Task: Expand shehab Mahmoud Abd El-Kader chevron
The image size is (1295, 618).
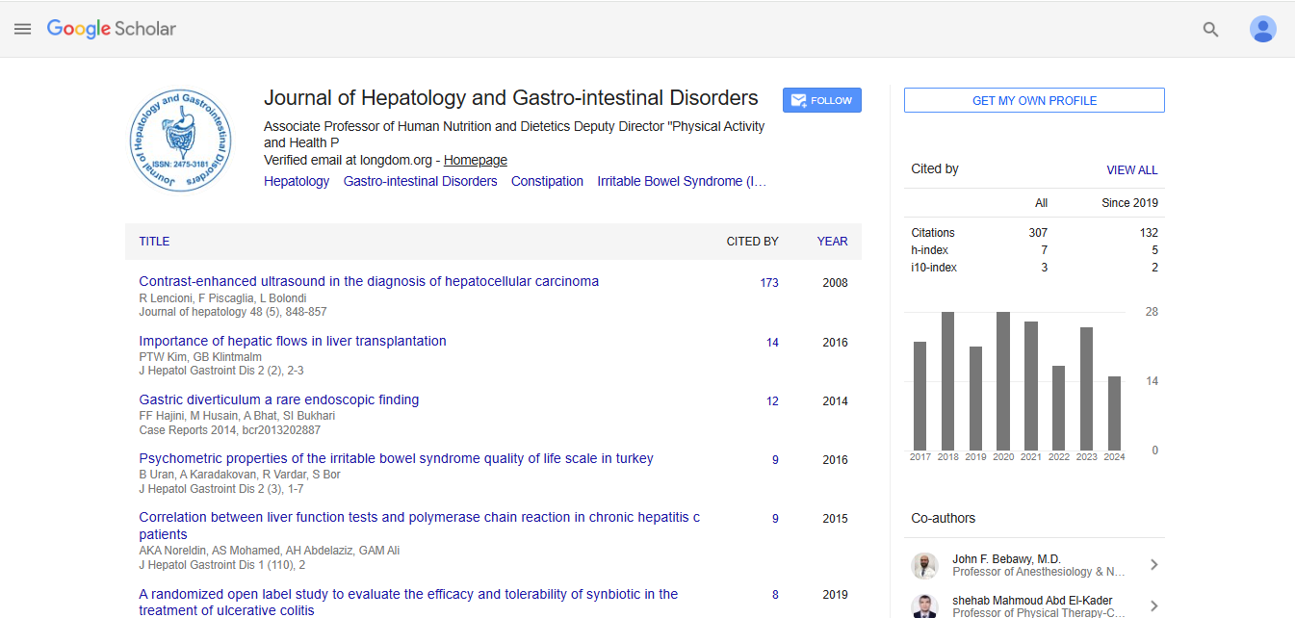Action: tap(1153, 606)
